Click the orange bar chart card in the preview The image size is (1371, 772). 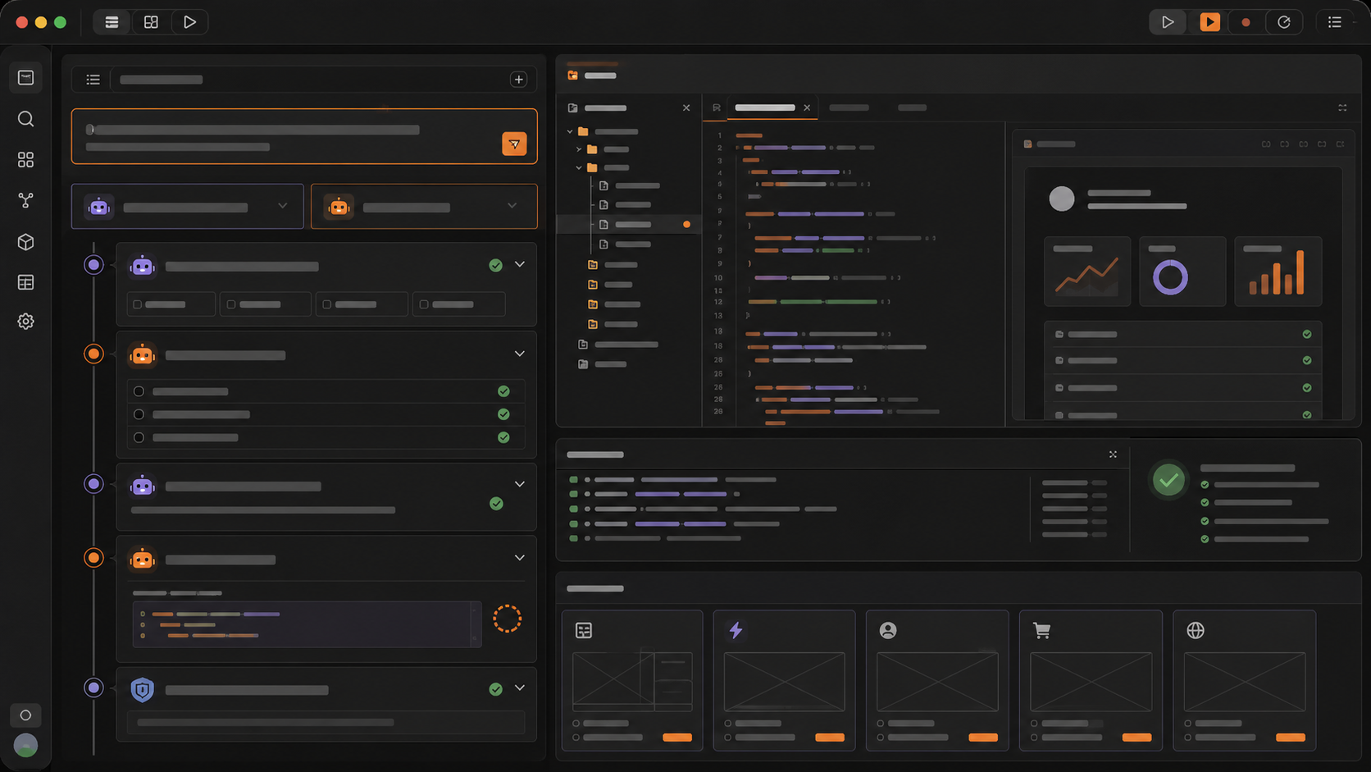1278,272
